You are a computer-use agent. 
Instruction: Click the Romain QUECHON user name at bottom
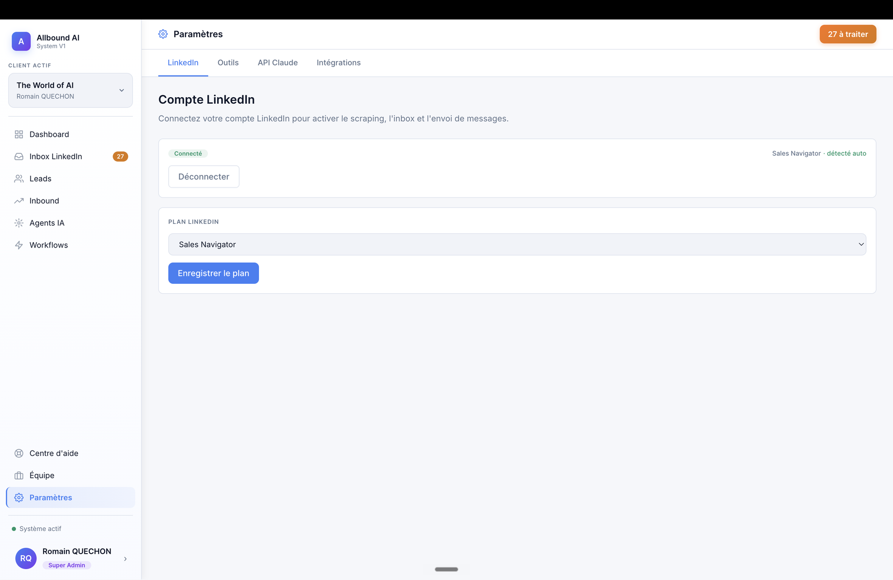click(77, 551)
